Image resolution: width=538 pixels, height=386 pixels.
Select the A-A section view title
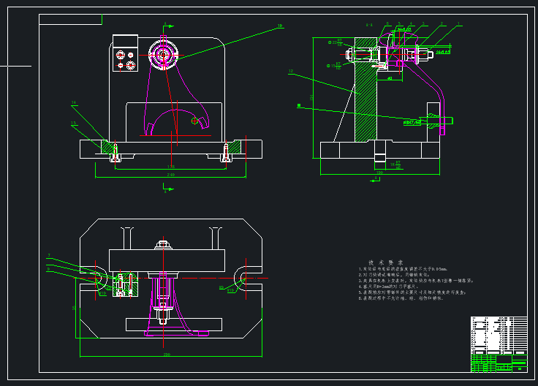369,25
